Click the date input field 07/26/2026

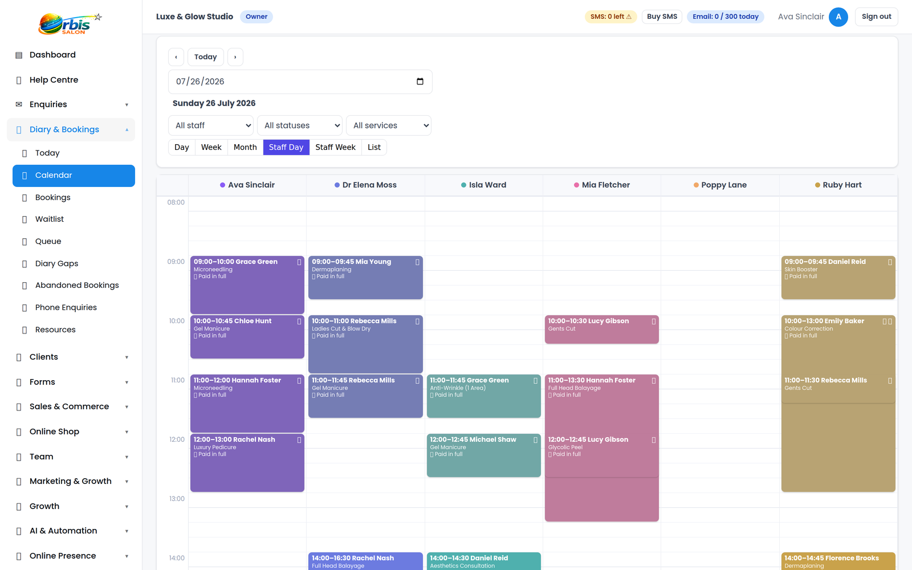click(300, 82)
